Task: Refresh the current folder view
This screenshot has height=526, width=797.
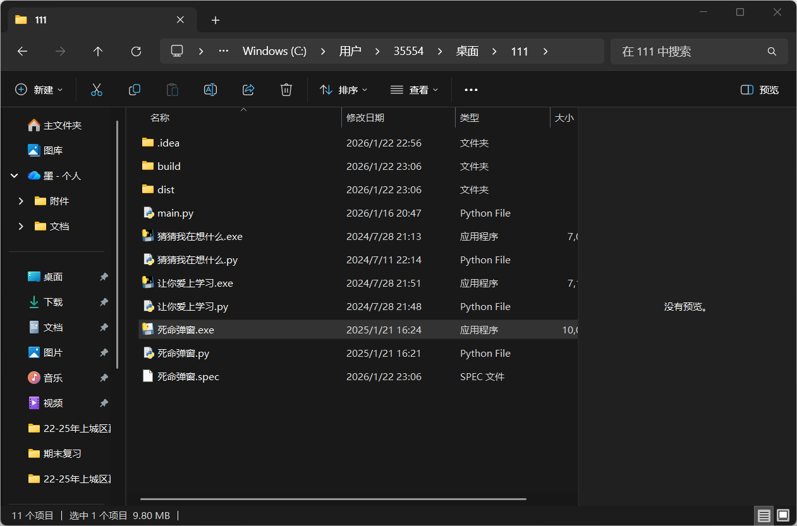Action: pos(136,51)
